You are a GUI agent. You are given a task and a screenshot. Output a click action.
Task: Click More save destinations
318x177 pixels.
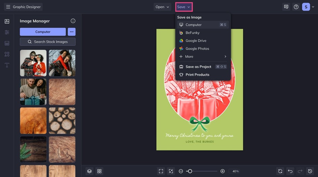[203, 57]
